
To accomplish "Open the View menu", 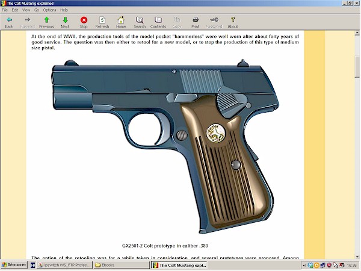I will click(x=26, y=10).
